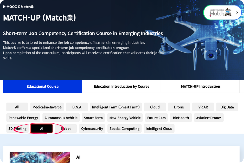Open the AI course thumbnail image
This screenshot has width=244, height=163.
tap(40, 157)
